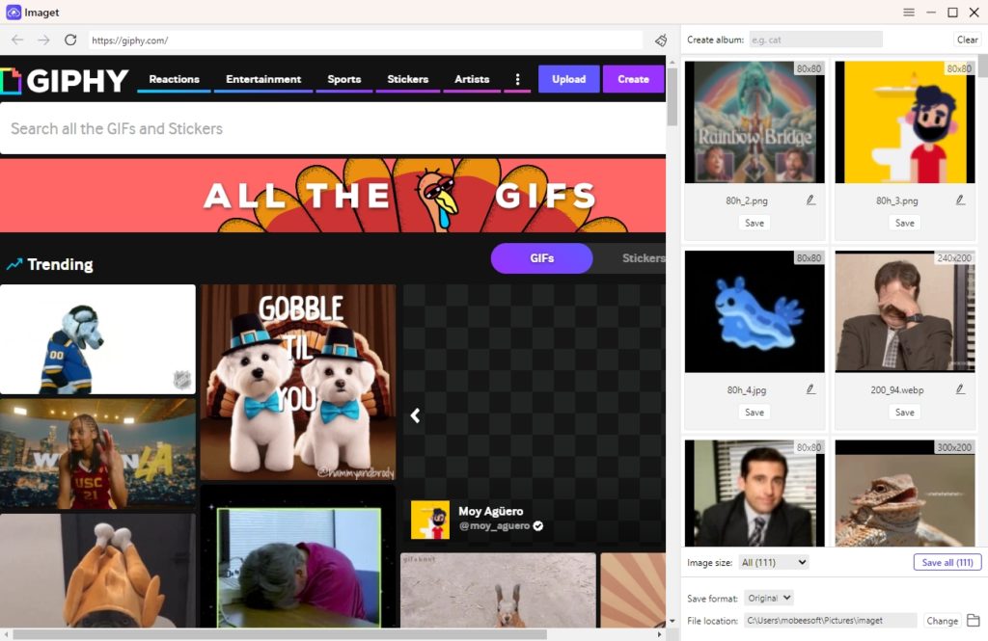Click the Create album input field
This screenshot has height=641, width=988.
815,40
